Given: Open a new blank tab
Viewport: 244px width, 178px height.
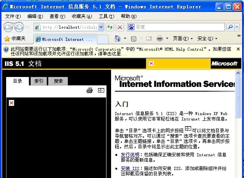Looking at the screenshot, I should click(103, 40).
